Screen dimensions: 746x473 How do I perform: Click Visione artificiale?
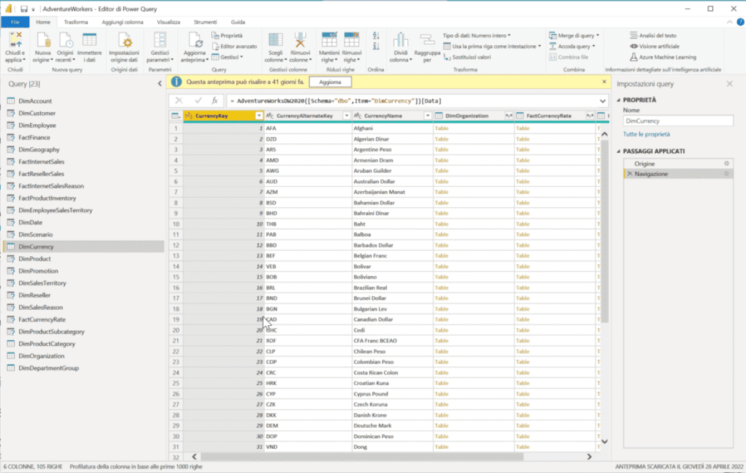point(655,47)
